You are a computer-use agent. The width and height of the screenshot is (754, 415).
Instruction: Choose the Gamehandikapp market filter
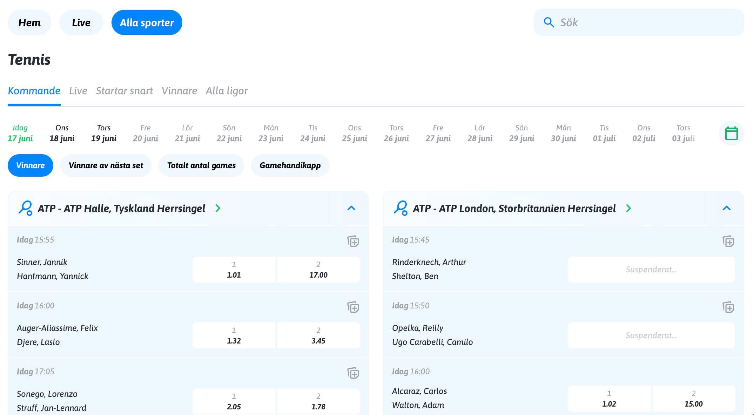[x=290, y=165]
